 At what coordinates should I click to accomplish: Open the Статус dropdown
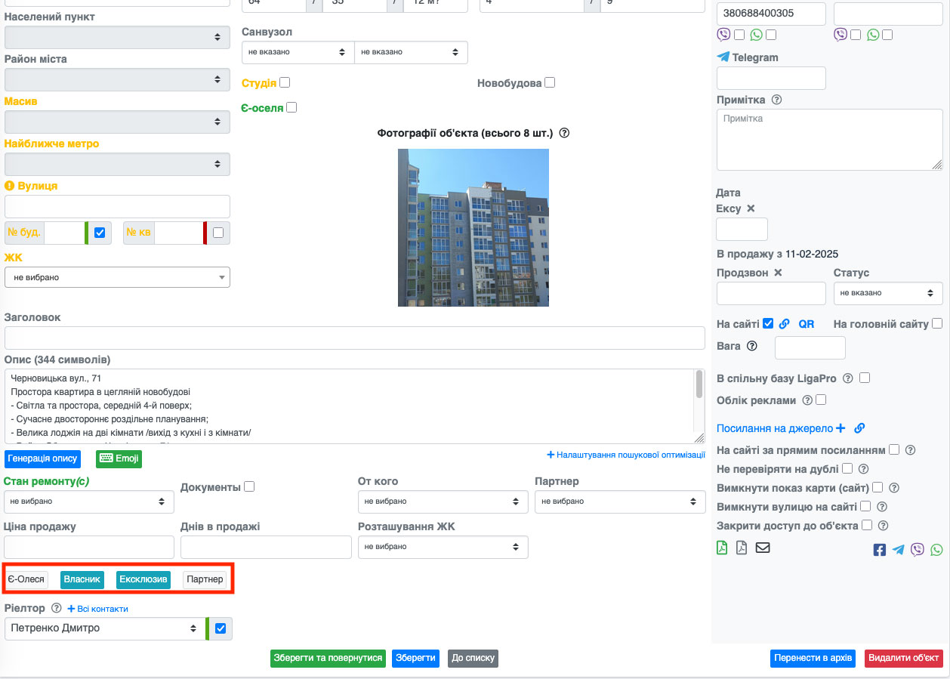coord(888,293)
